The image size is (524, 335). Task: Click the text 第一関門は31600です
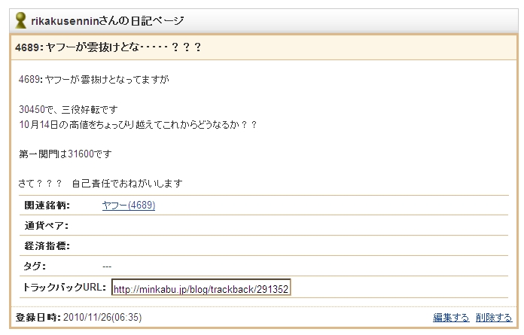65,154
